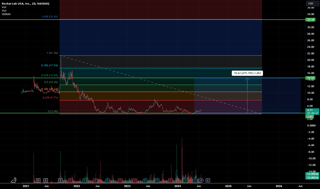The width and height of the screenshot is (320, 189).
Task: Click the red E marker just before 2024
Action: [x=170, y=180]
